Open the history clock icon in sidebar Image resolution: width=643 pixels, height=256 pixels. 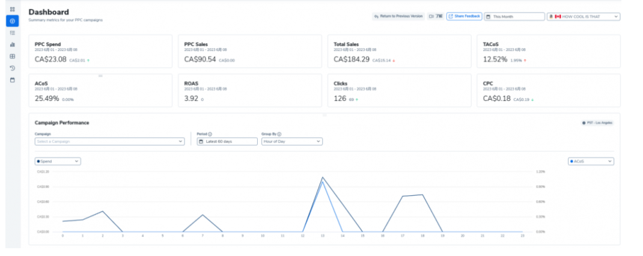[x=13, y=68]
